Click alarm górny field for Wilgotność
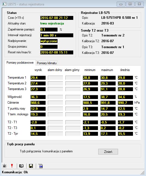This screenshot has width=146, height=176. (73, 97)
